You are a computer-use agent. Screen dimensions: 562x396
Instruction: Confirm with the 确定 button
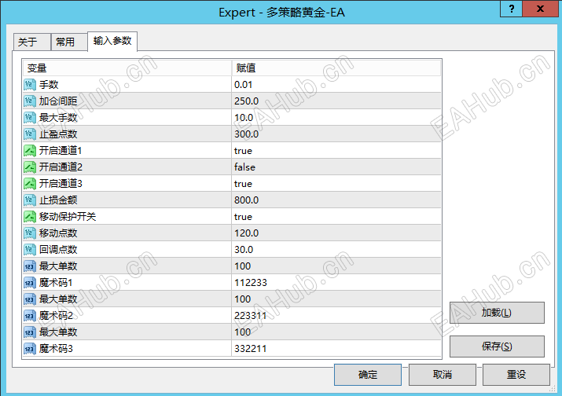click(368, 375)
